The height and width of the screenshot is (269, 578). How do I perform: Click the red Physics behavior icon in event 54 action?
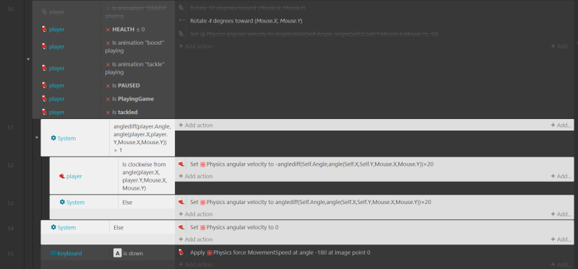[x=202, y=227]
